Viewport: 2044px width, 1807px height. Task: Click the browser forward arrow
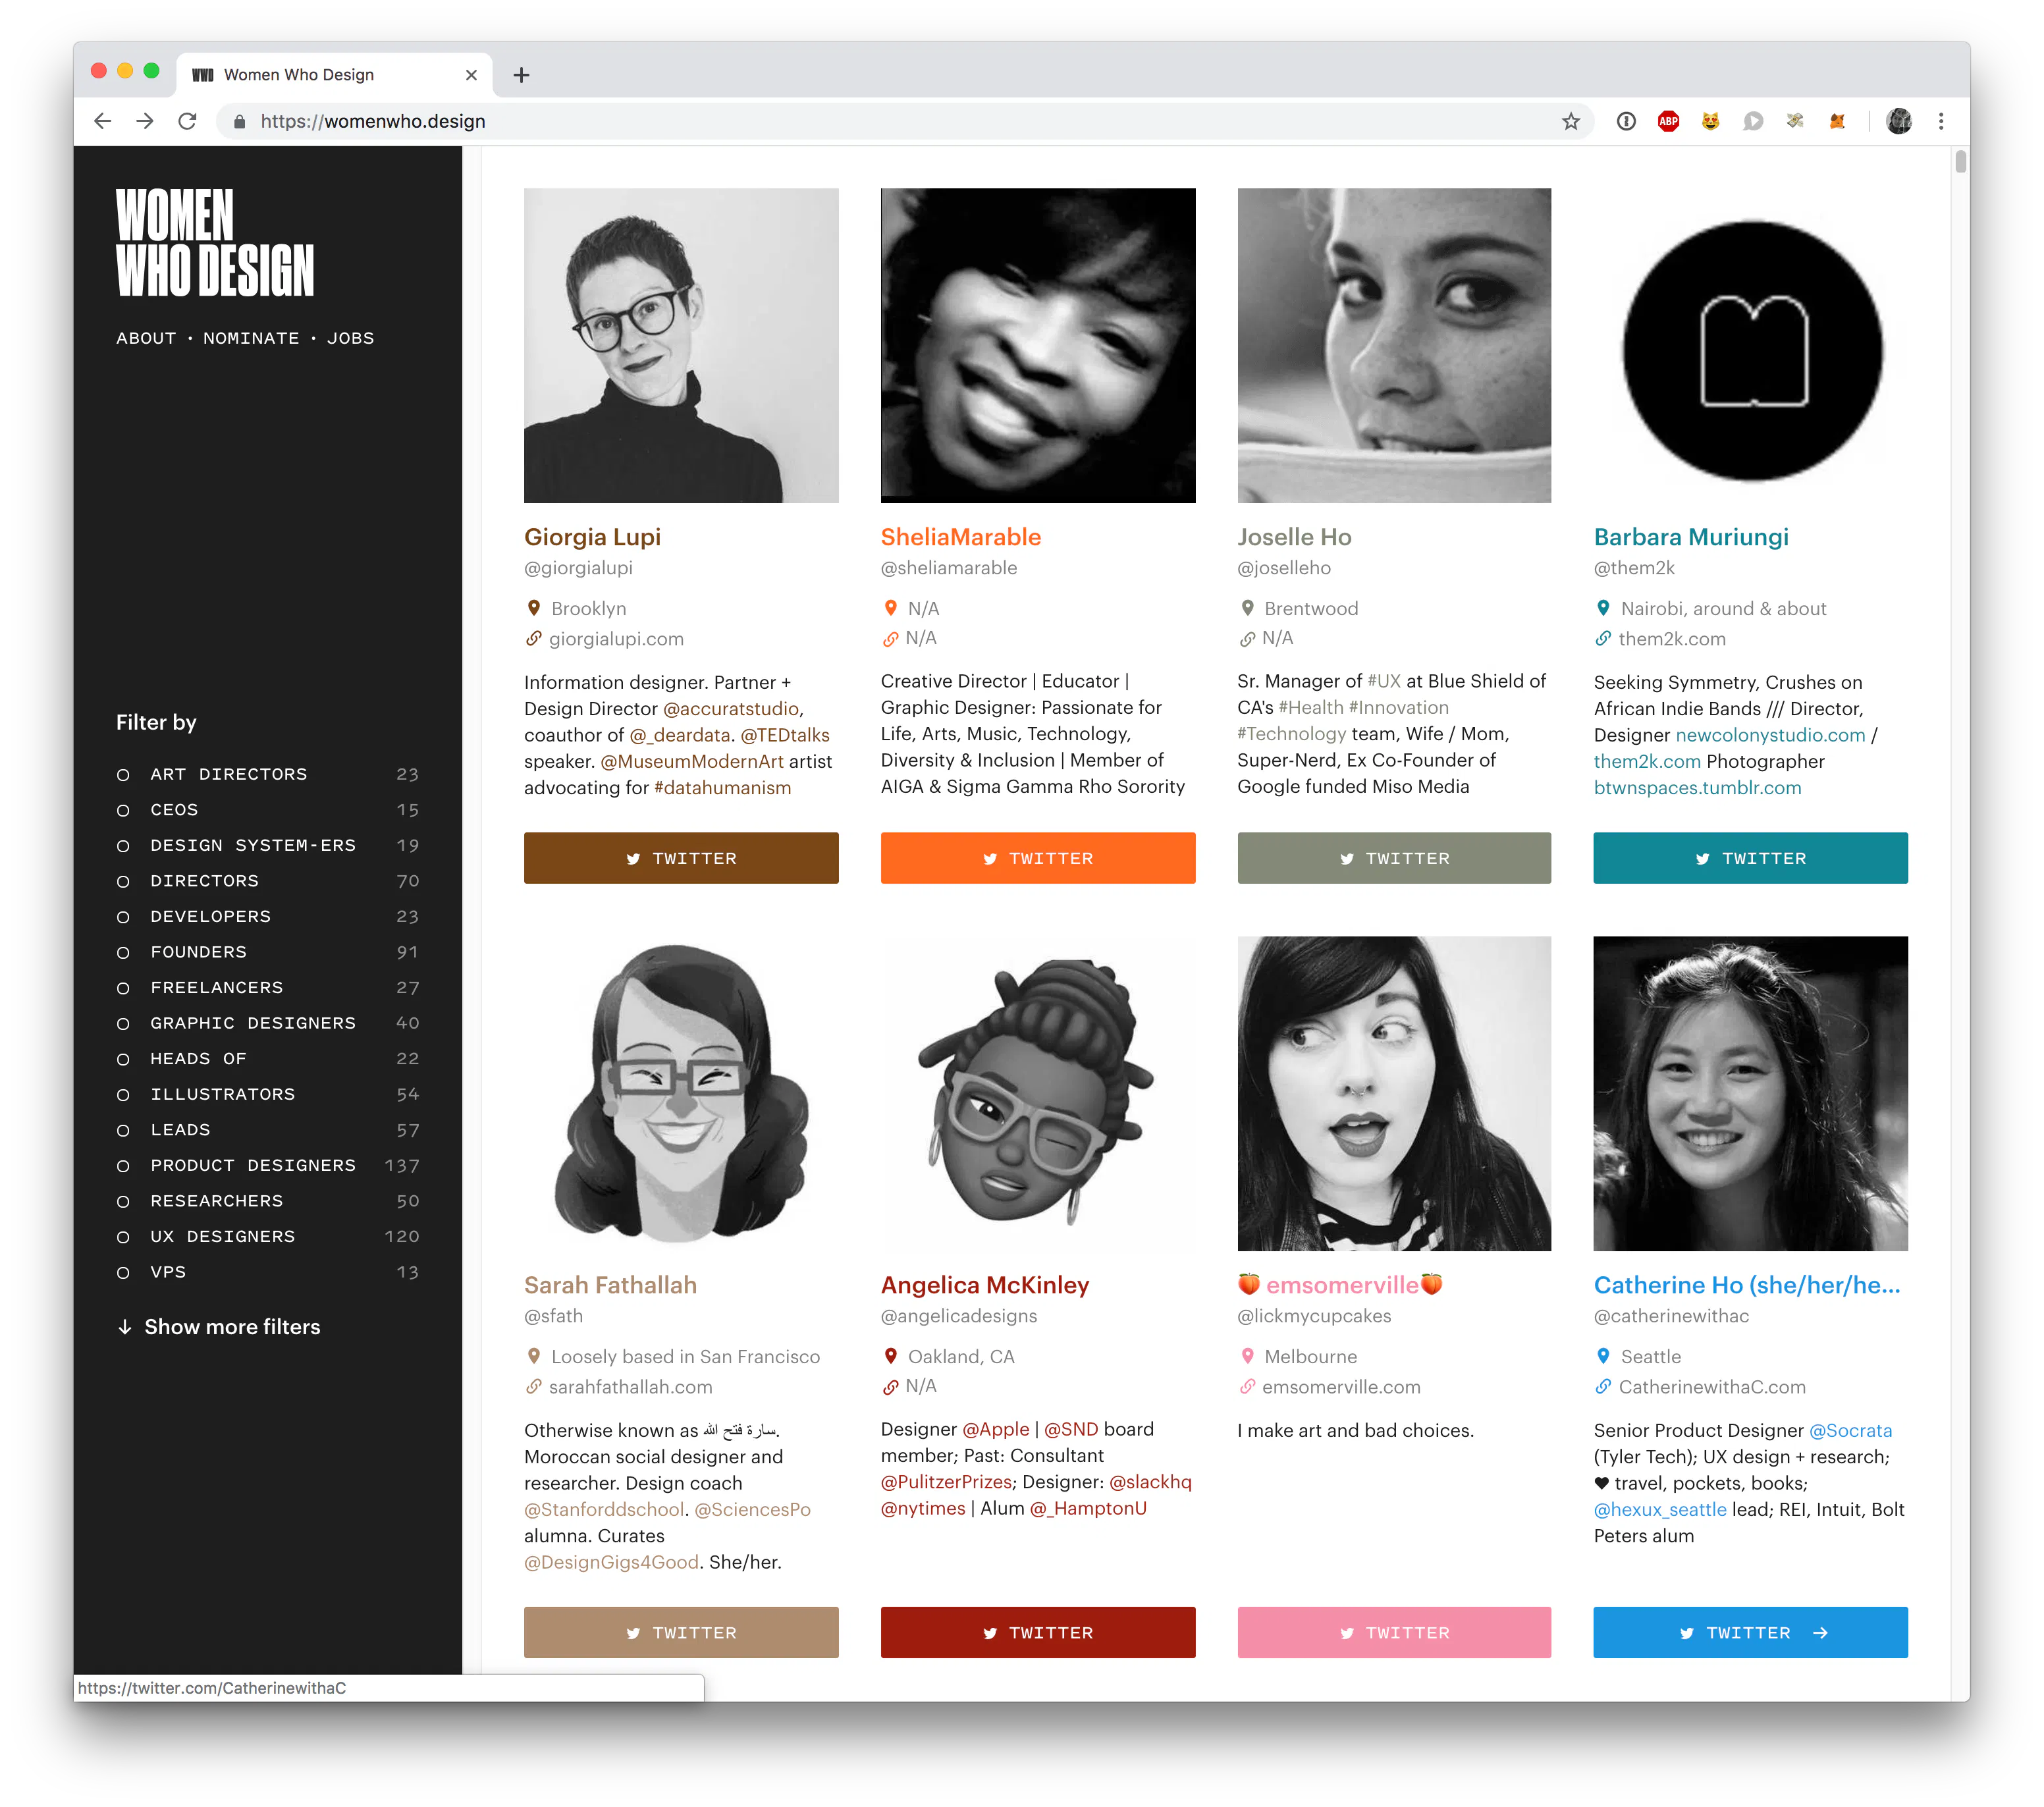tap(145, 121)
